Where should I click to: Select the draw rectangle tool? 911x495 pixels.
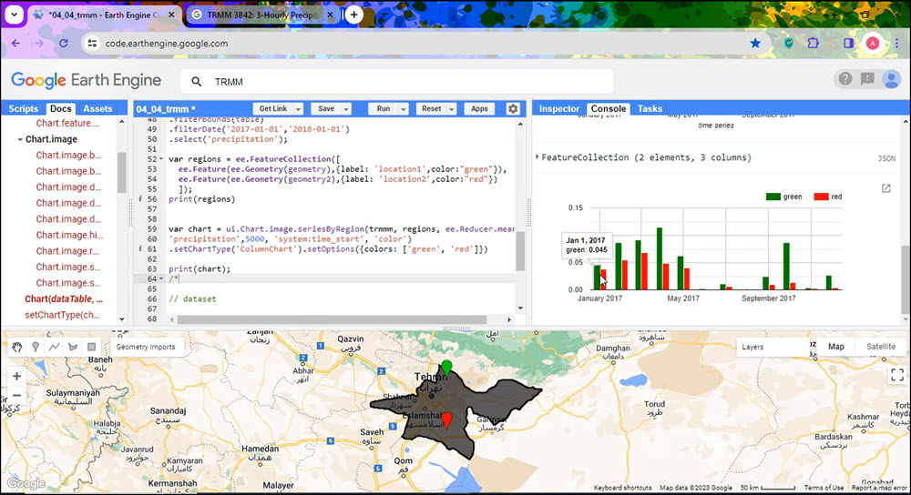pyautogui.click(x=91, y=347)
